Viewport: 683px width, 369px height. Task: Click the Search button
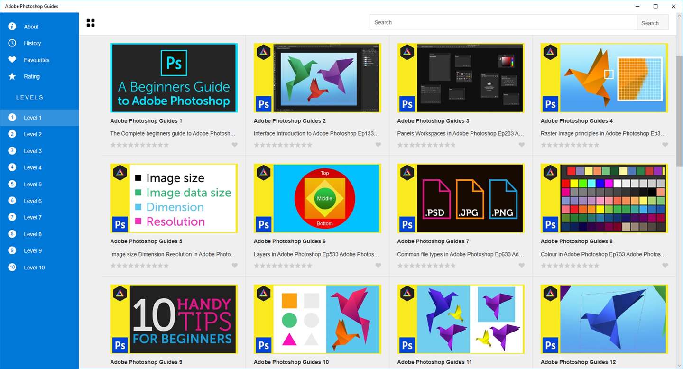[653, 22]
